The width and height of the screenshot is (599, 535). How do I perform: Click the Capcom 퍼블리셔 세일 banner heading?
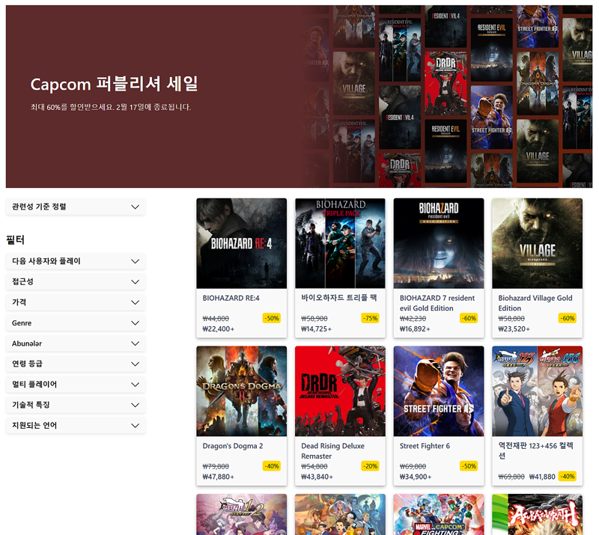[115, 84]
